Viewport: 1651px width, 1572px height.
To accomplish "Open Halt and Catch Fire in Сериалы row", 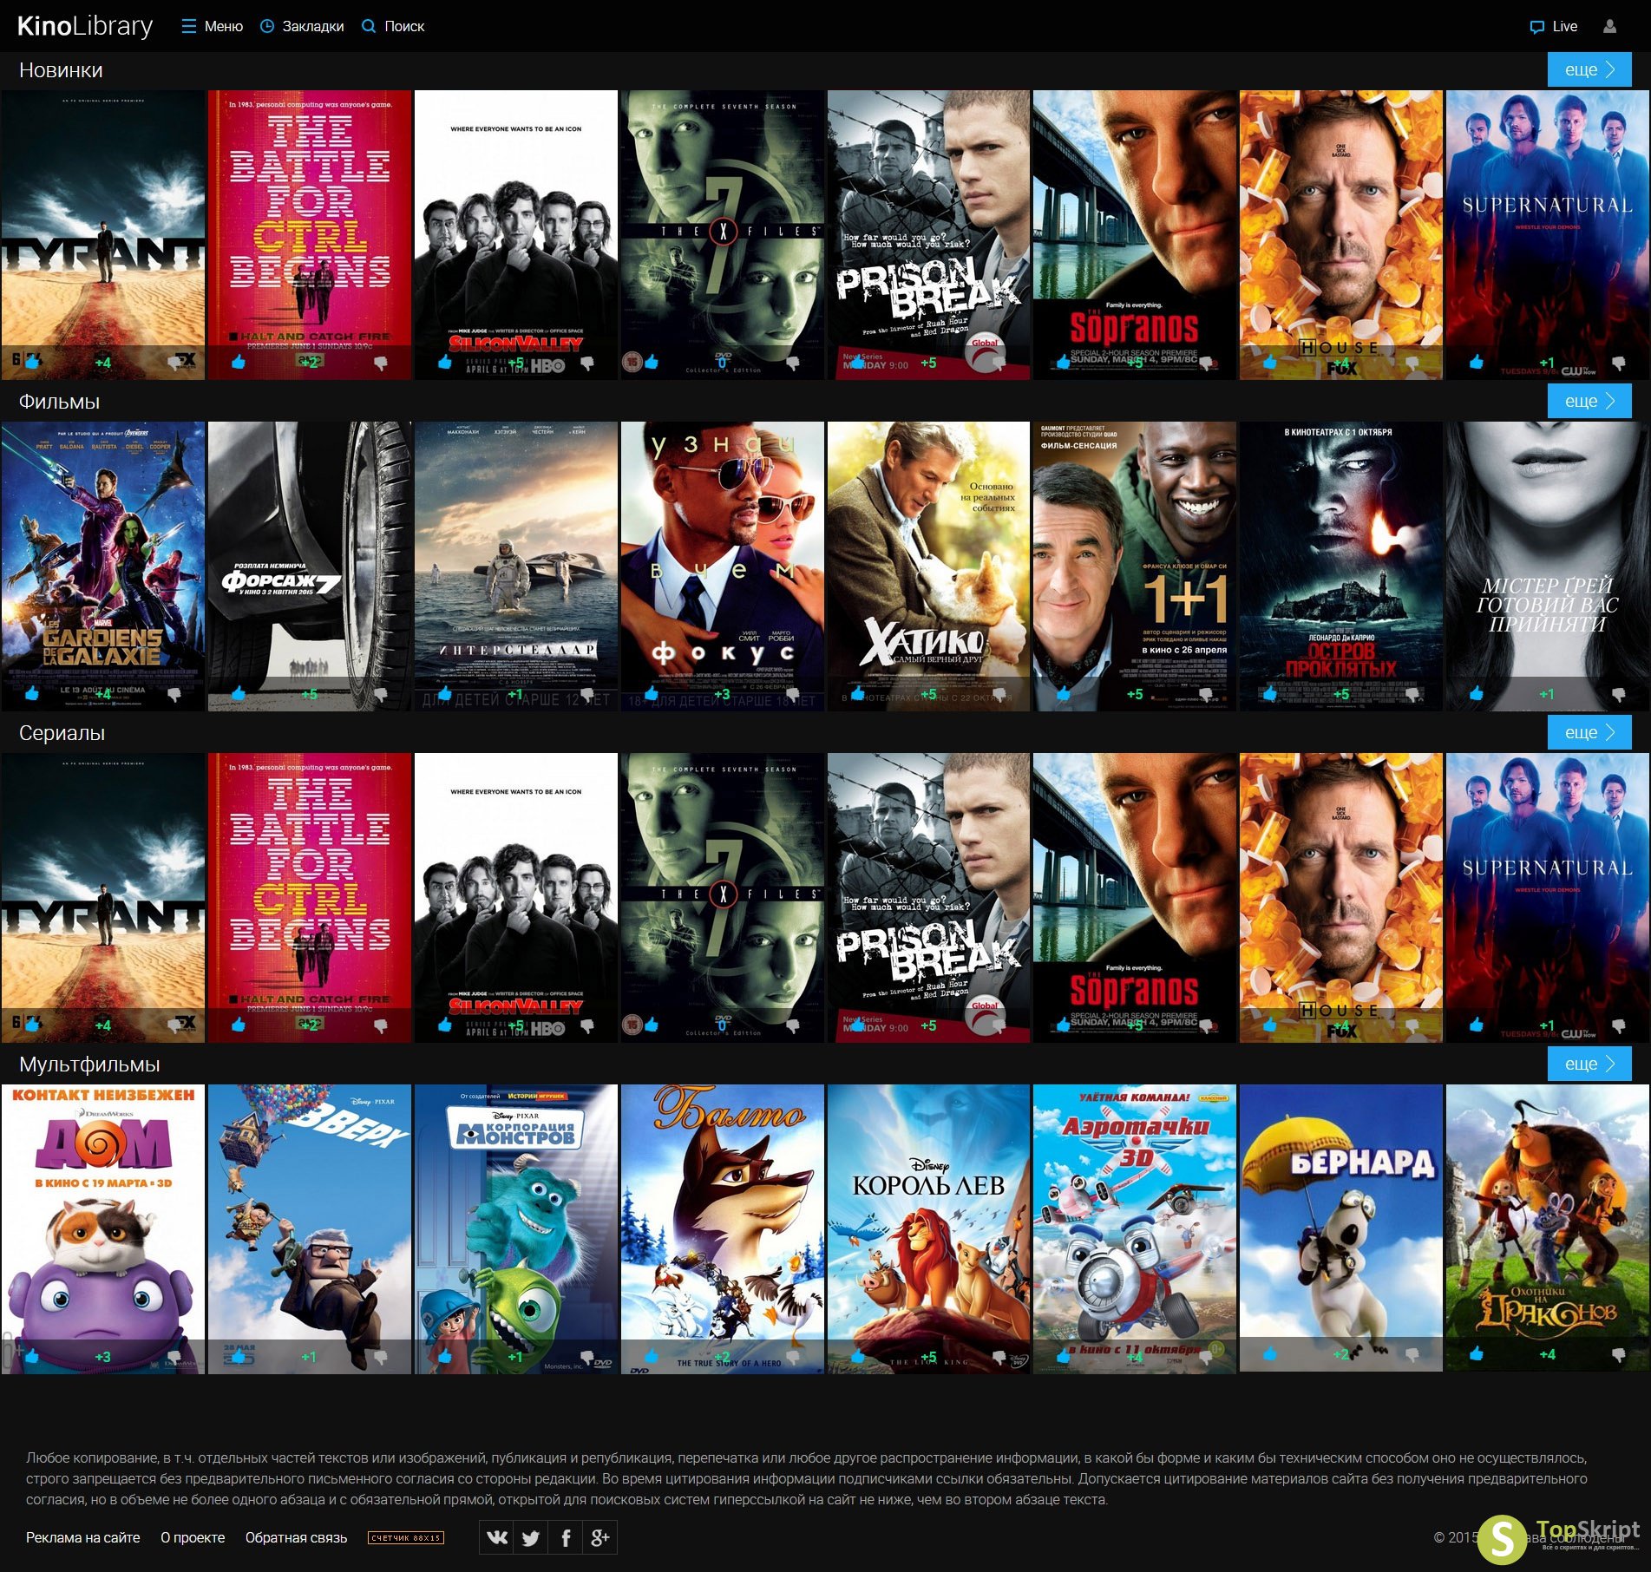I will point(309,897).
